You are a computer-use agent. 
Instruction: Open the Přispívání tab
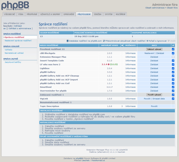pyautogui.click(x=32, y=14)
